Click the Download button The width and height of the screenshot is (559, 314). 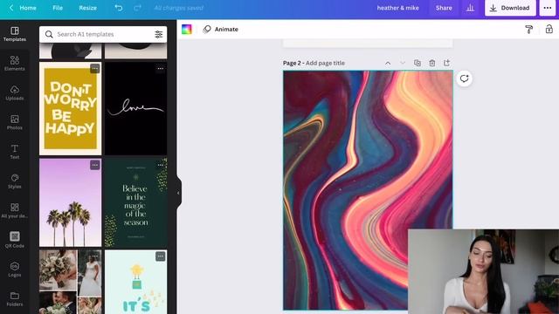pos(510,8)
